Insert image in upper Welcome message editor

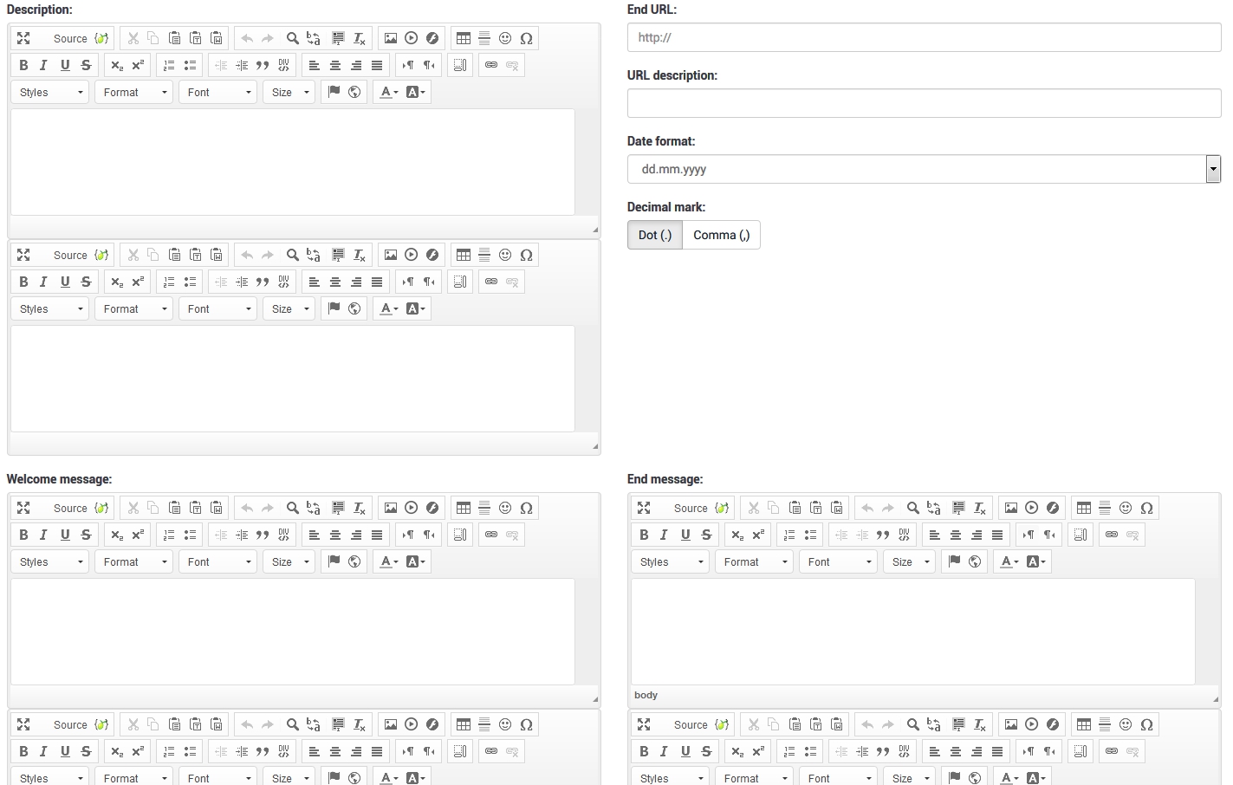391,508
